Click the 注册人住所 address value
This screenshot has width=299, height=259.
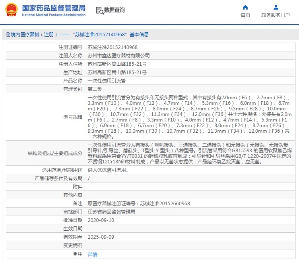click(117, 64)
